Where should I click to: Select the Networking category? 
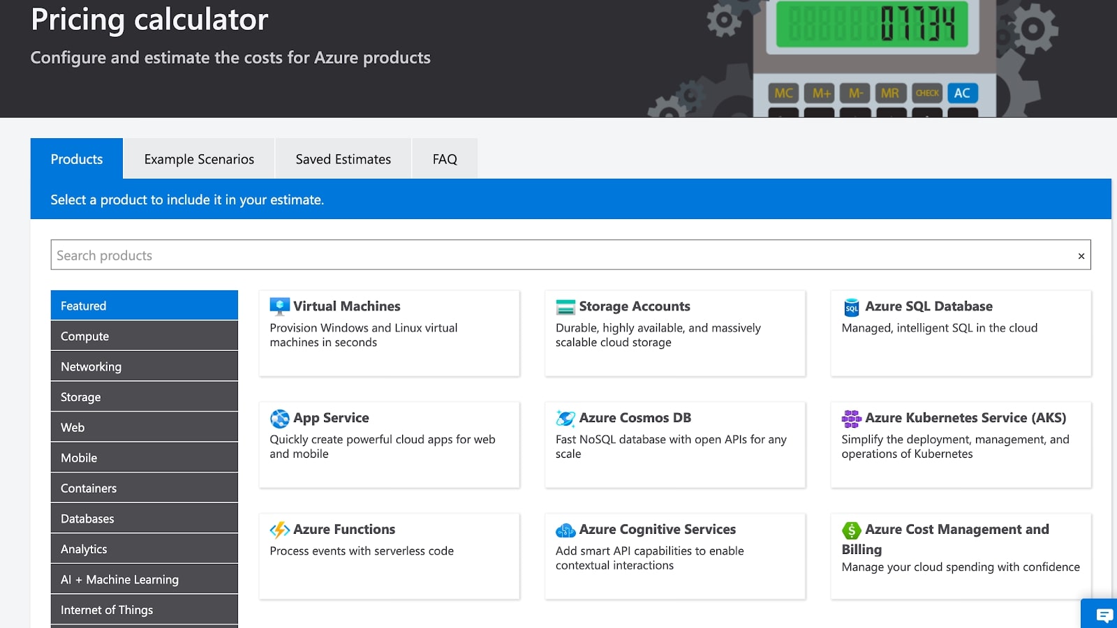(145, 366)
